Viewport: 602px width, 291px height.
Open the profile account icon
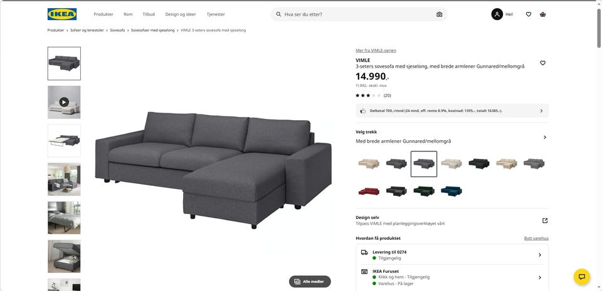497,14
